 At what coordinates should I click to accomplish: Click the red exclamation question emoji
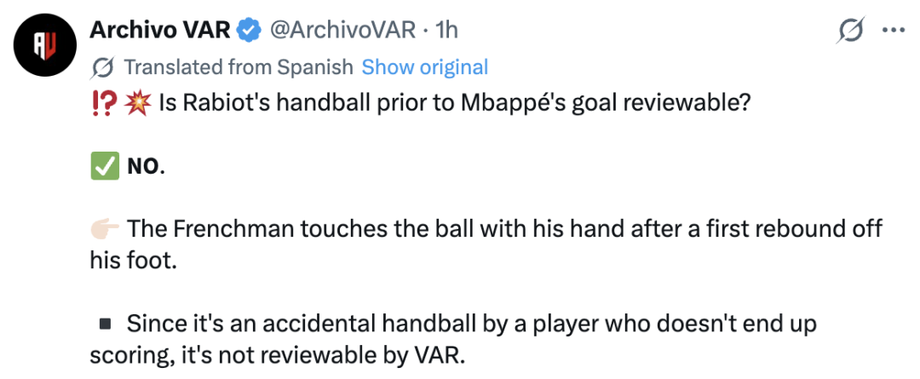104,105
